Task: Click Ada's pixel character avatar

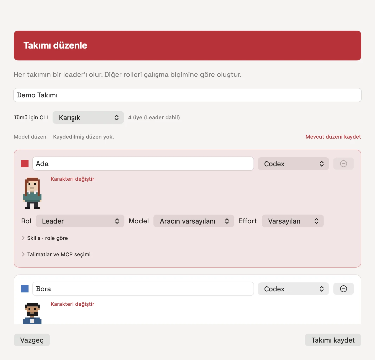Action: tap(32, 193)
